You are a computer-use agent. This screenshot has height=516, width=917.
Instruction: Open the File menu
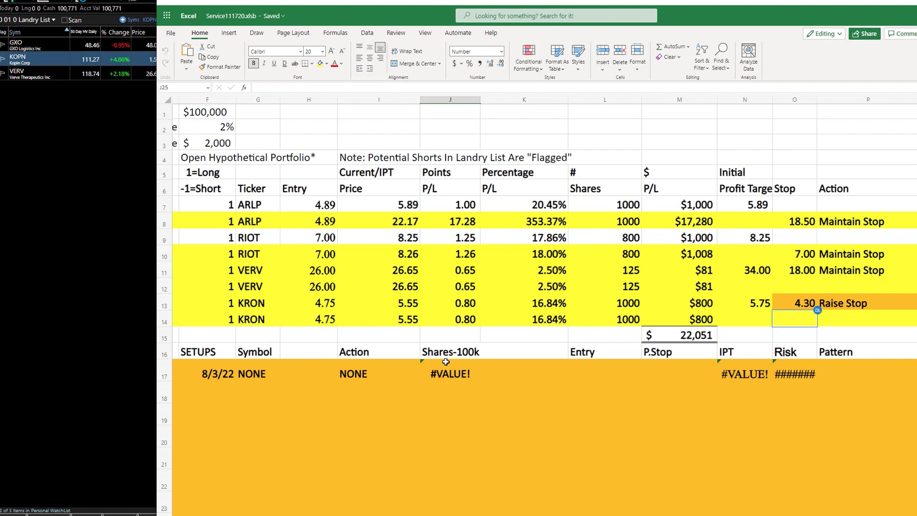pyautogui.click(x=171, y=33)
